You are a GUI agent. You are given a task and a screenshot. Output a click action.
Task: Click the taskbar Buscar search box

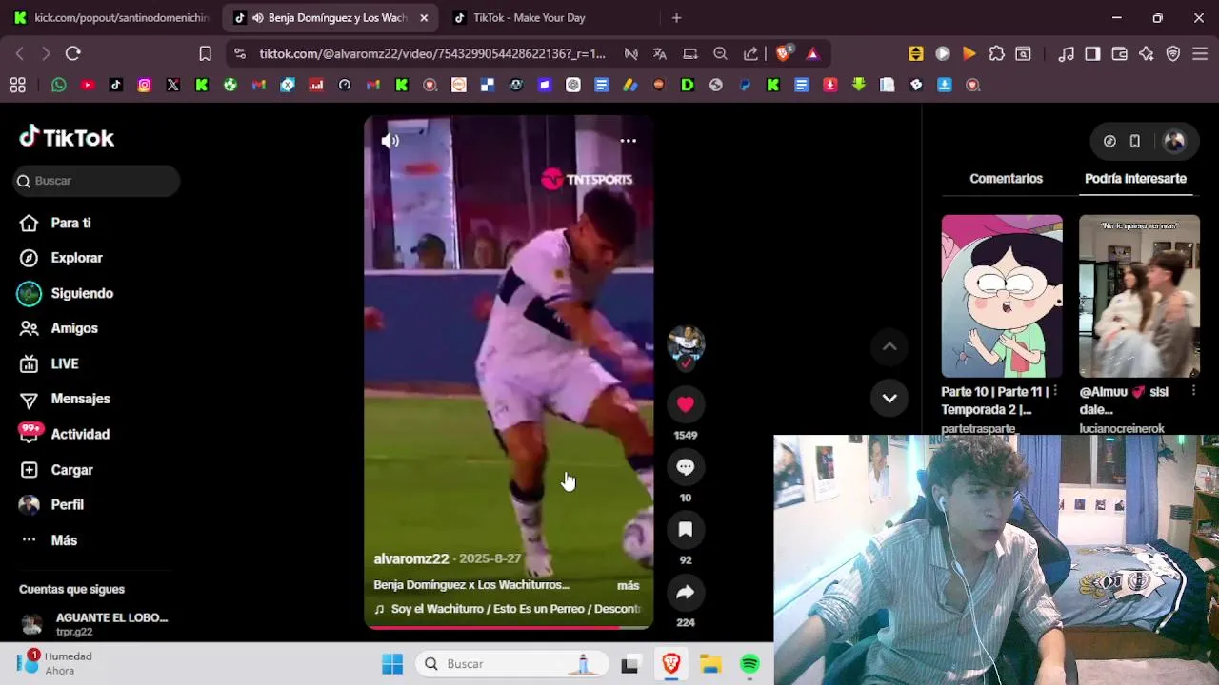[512, 664]
